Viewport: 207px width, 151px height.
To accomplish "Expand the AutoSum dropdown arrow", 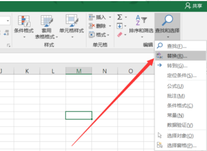I will (126, 17).
